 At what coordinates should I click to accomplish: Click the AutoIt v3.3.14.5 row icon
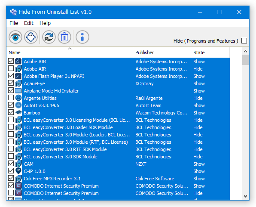18,105
